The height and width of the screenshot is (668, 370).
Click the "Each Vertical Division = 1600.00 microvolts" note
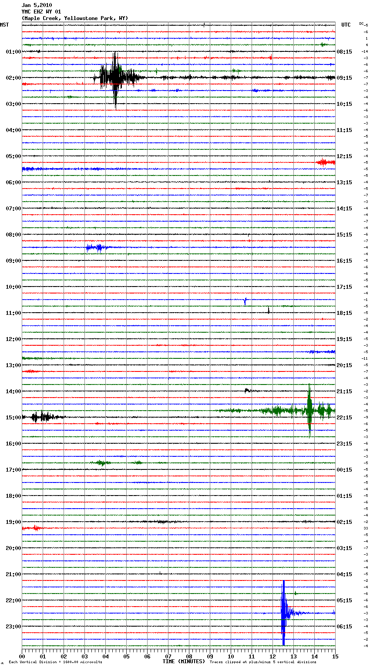(55, 662)
